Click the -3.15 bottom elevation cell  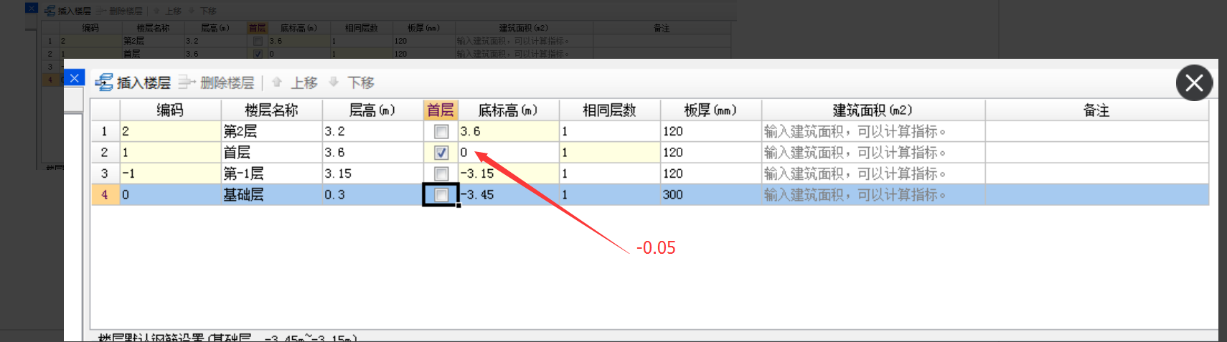click(x=508, y=174)
